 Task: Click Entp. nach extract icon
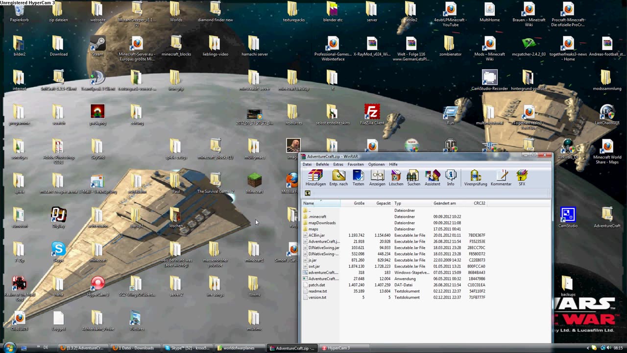338,177
